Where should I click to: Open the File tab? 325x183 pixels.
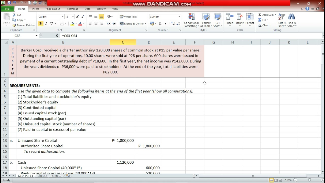(x=7, y=9)
